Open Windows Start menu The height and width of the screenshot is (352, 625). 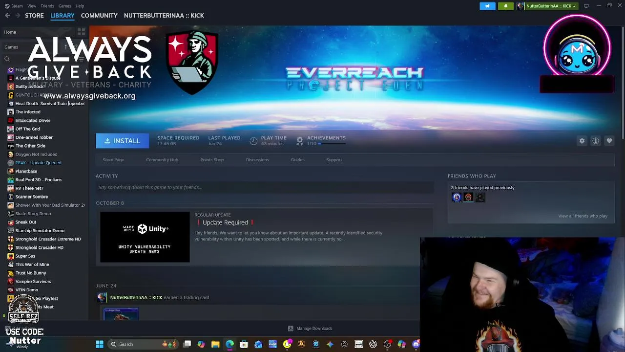click(100, 344)
